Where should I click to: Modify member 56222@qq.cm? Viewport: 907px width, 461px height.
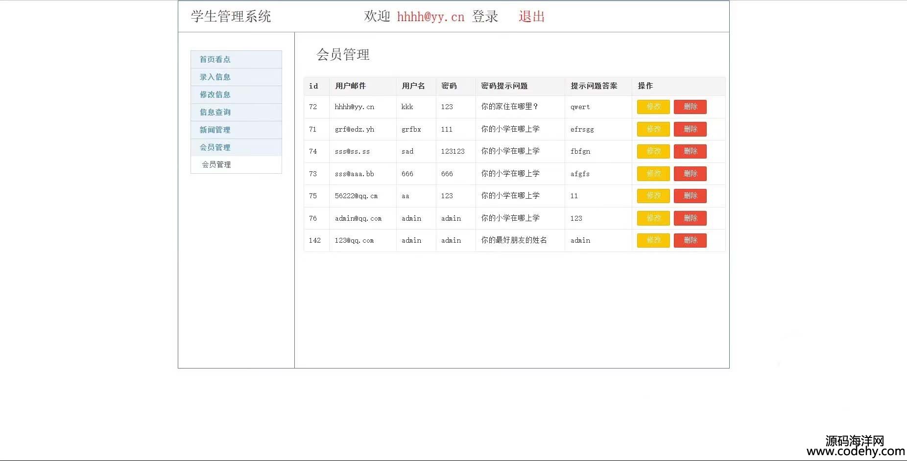point(653,196)
